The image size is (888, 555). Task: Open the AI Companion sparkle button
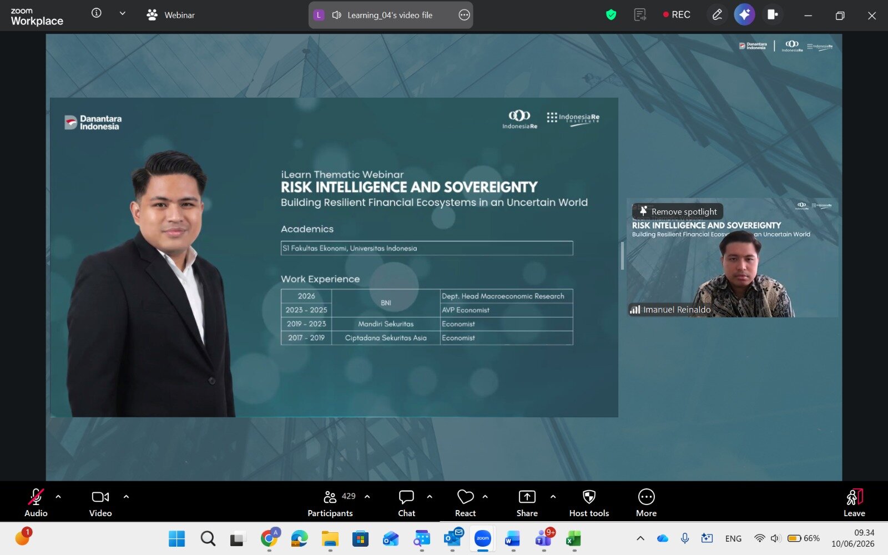click(x=744, y=15)
